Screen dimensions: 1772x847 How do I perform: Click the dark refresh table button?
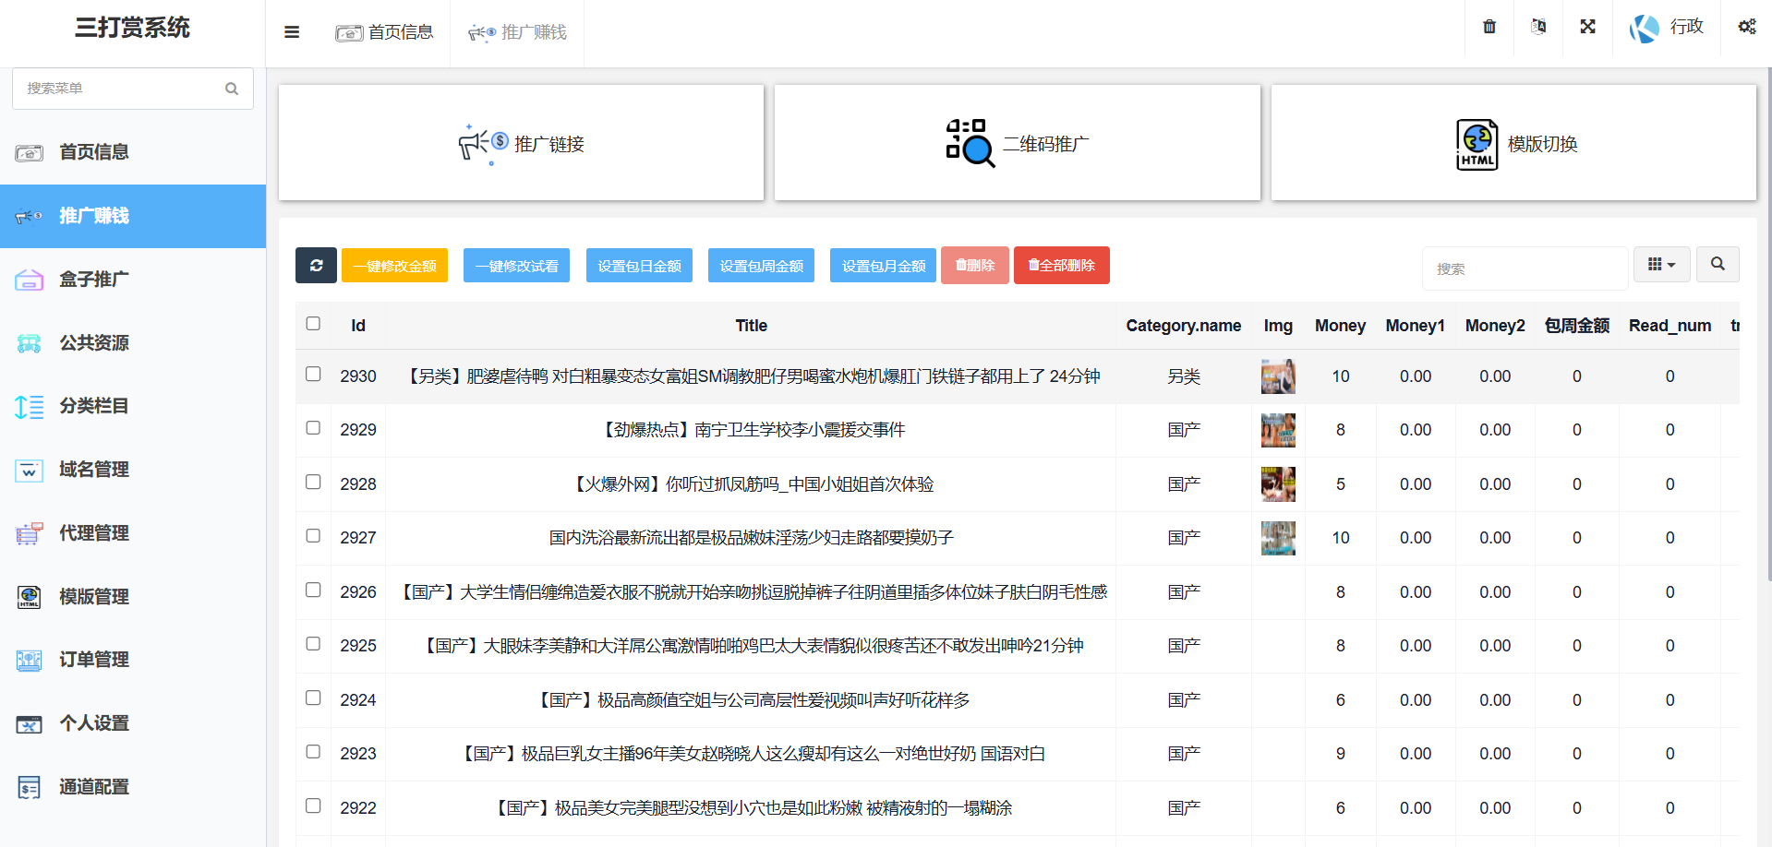(x=316, y=266)
